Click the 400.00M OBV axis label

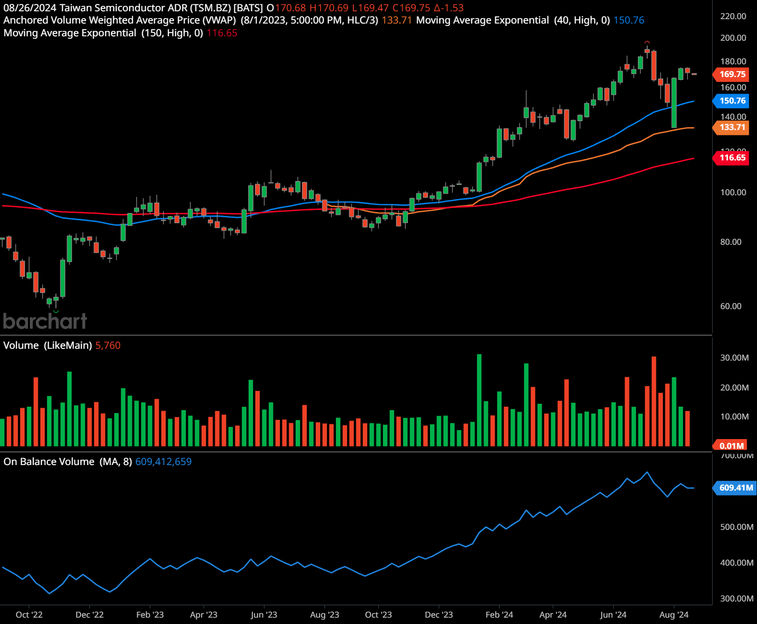[736, 563]
